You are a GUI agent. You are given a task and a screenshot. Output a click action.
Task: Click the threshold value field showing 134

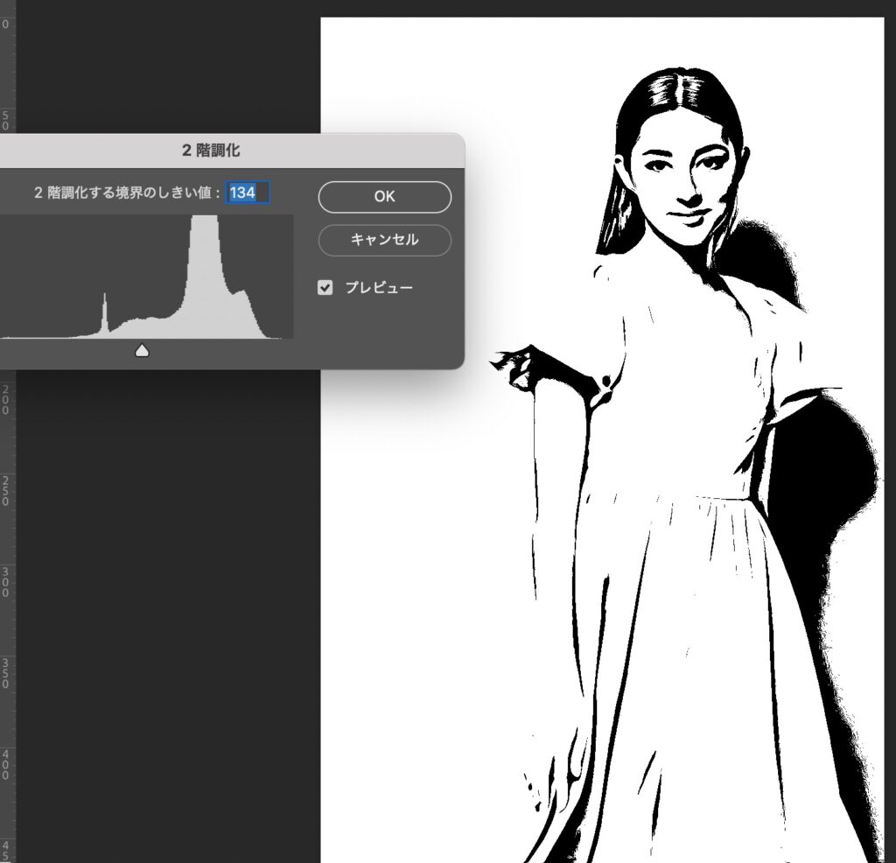point(248,193)
